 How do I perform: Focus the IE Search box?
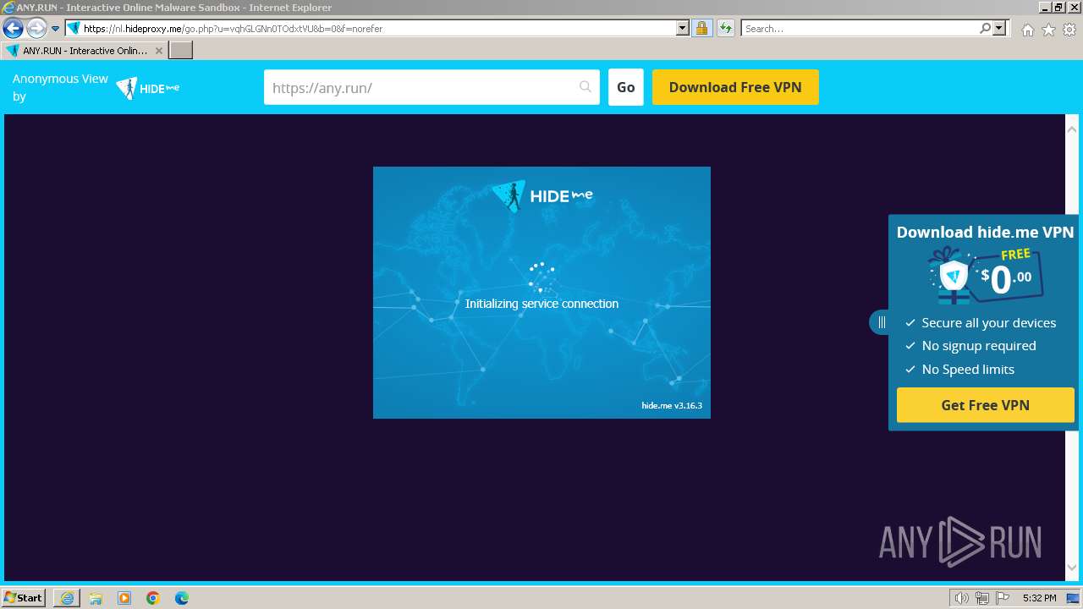(x=860, y=28)
